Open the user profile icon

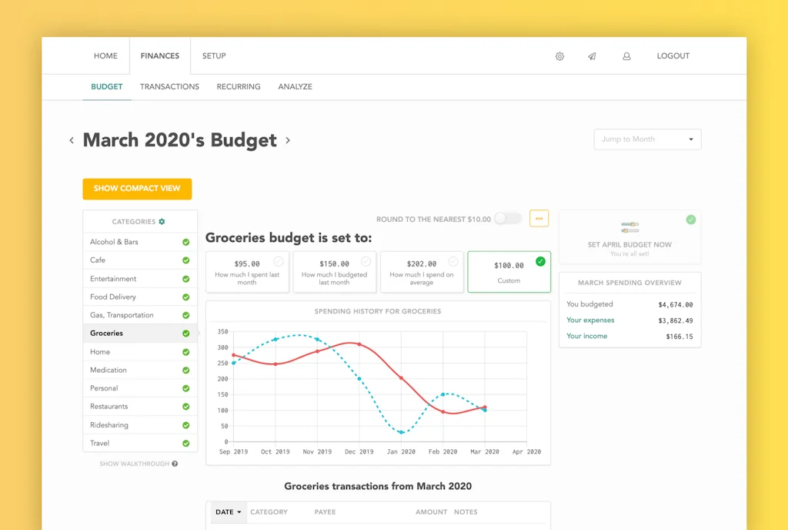626,56
